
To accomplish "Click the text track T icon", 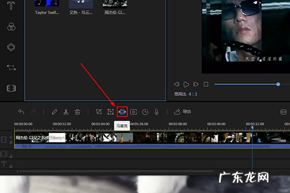I will pos(4,164).
